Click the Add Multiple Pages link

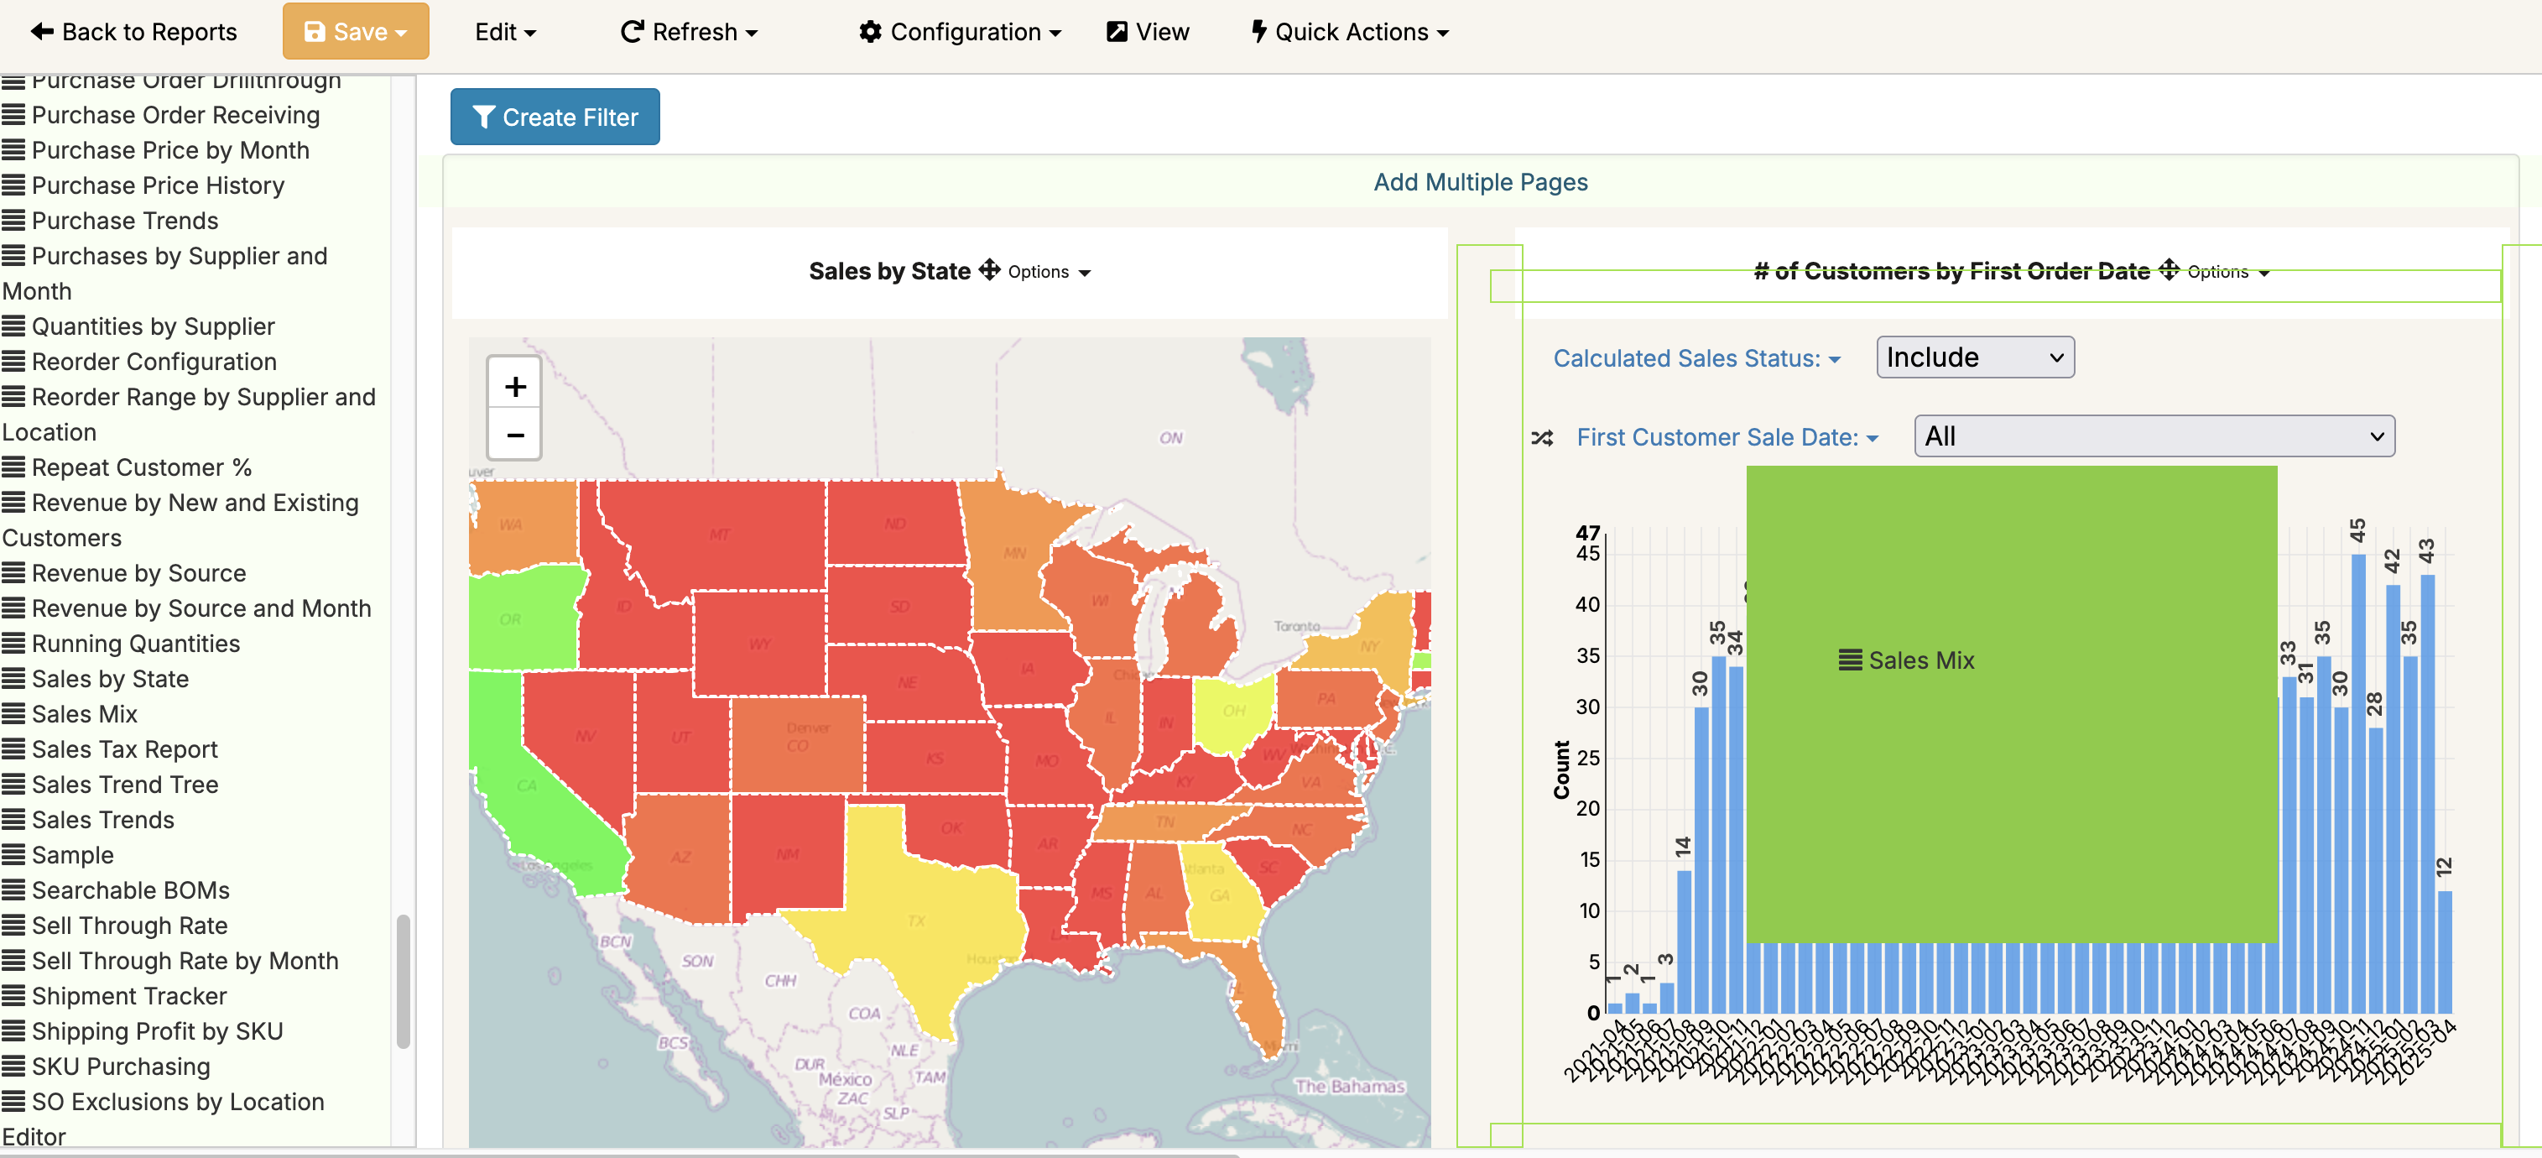(x=1480, y=181)
